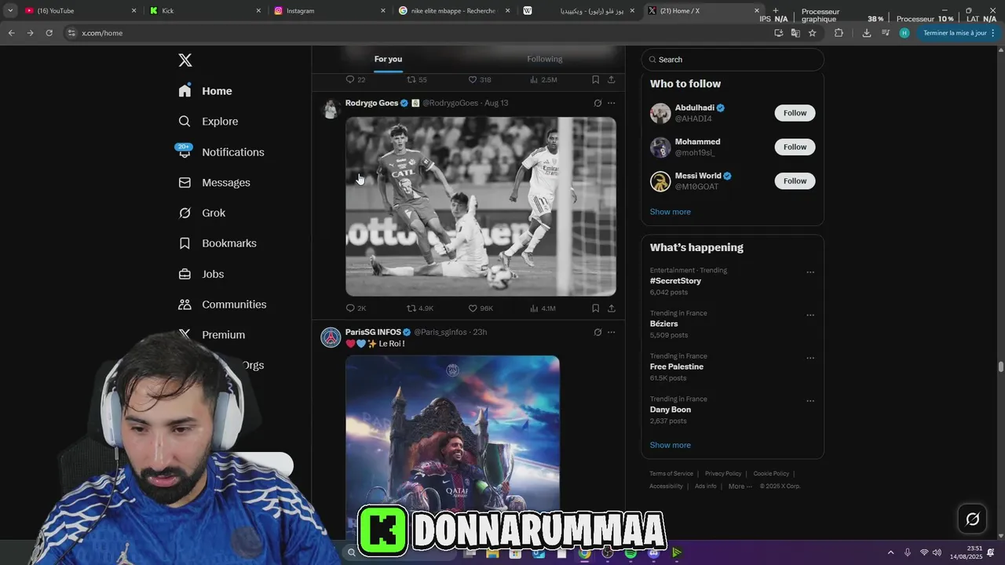This screenshot has height=565, width=1005.
Task: Open ParisSG INFOS throne image
Action: point(452,434)
